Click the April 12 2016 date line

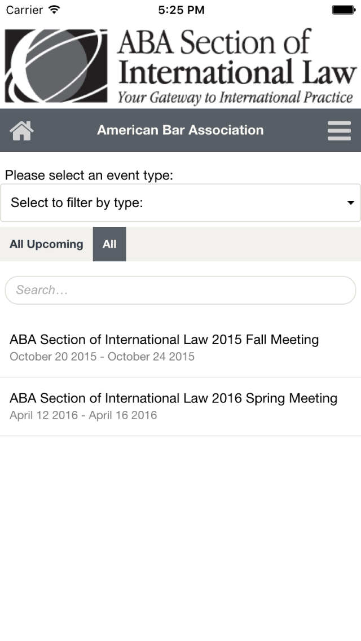point(83,415)
